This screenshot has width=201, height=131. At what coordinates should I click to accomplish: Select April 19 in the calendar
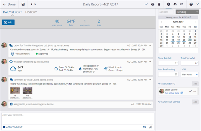click(x=178, y=40)
